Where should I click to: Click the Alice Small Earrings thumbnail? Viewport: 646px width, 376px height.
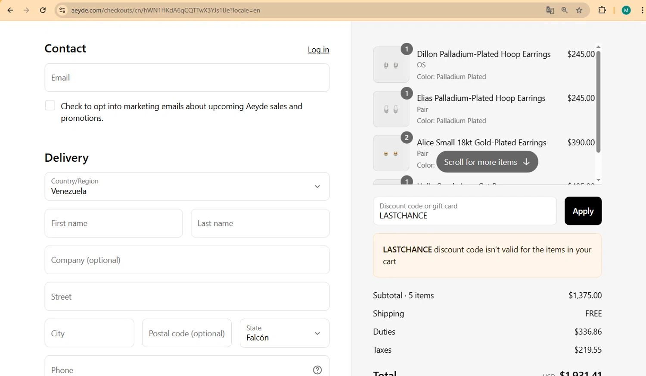(x=391, y=153)
